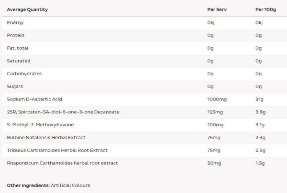This screenshot has height=193, width=287.
Task: Click the Per Serv column header
Action: tap(216, 10)
